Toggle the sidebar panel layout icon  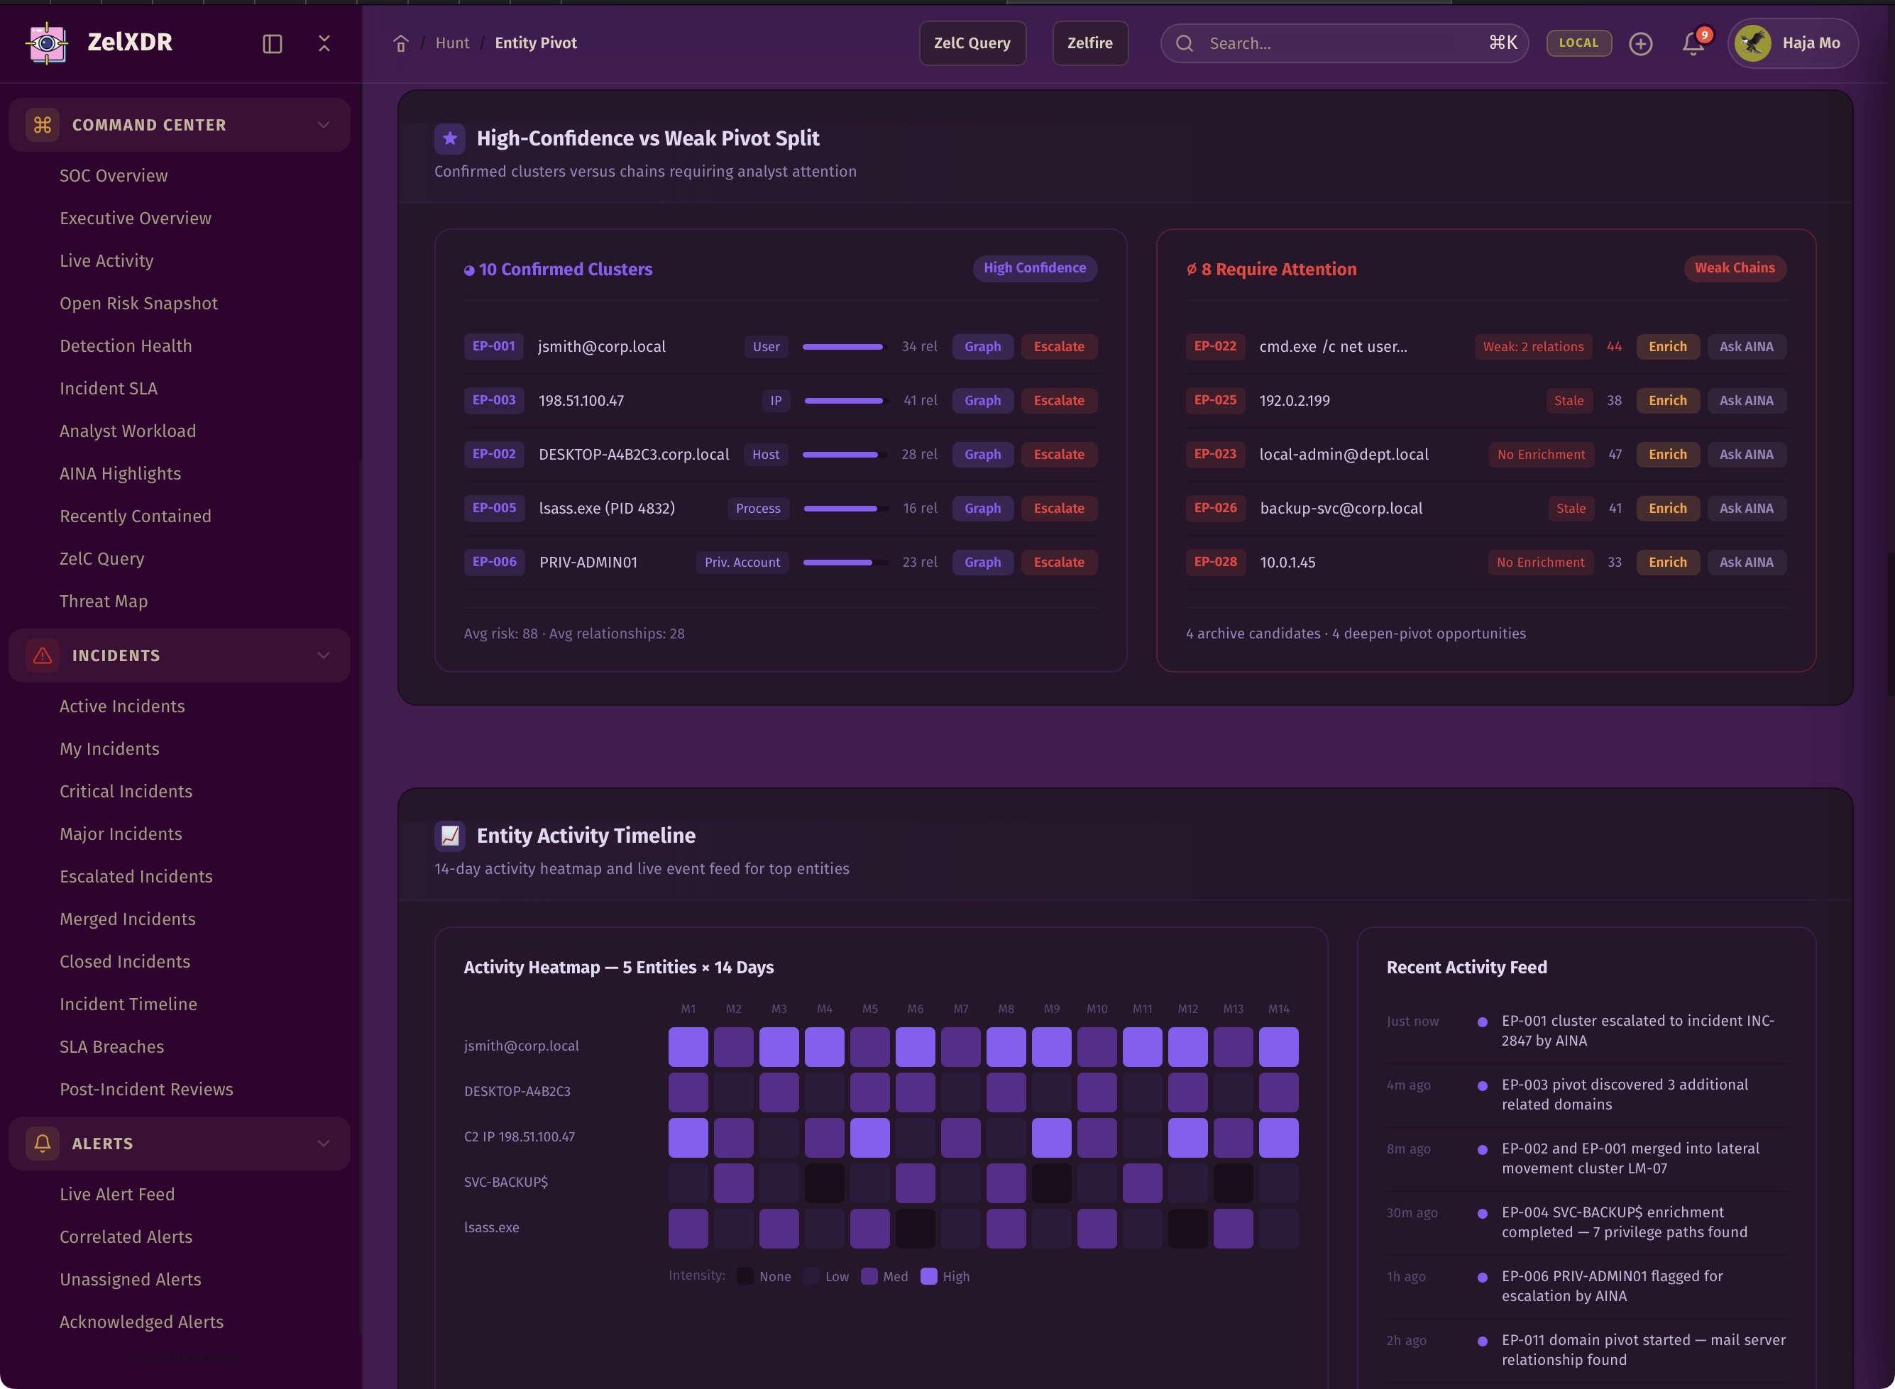pyautogui.click(x=272, y=44)
